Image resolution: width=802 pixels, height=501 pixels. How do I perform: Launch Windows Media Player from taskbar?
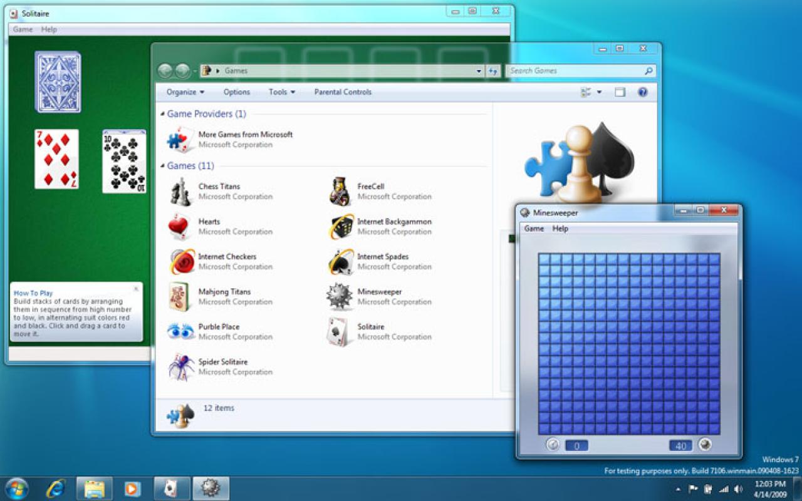(132, 488)
